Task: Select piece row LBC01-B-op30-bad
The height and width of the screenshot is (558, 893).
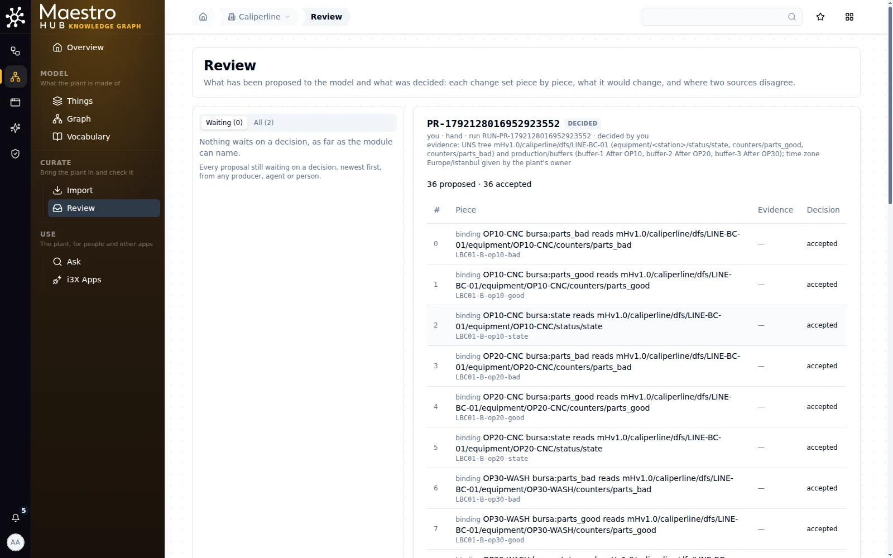Action: pyautogui.click(x=636, y=488)
